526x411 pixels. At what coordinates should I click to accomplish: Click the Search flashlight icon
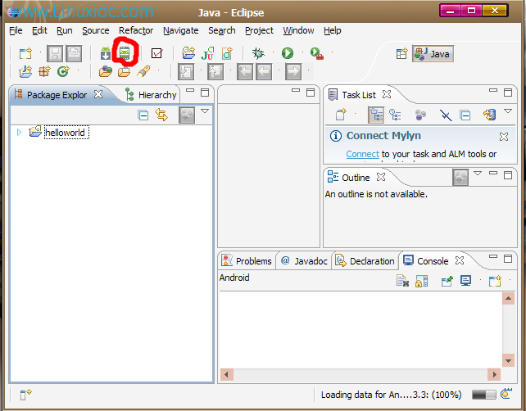143,71
